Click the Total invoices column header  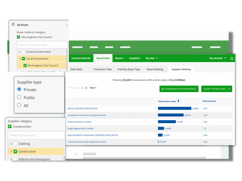pyautogui.click(x=209, y=101)
